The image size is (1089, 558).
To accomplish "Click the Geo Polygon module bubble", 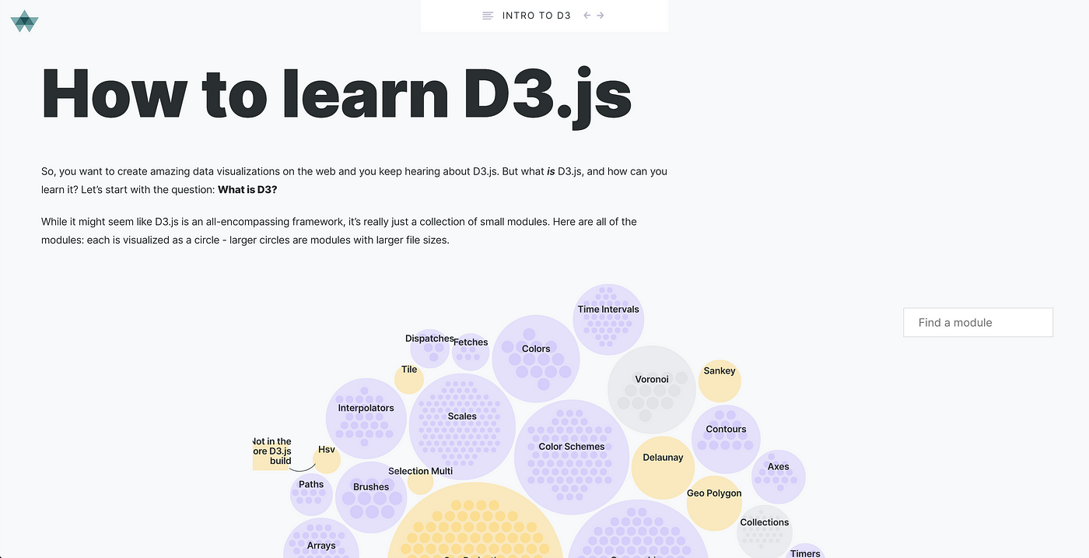I will point(714,504).
